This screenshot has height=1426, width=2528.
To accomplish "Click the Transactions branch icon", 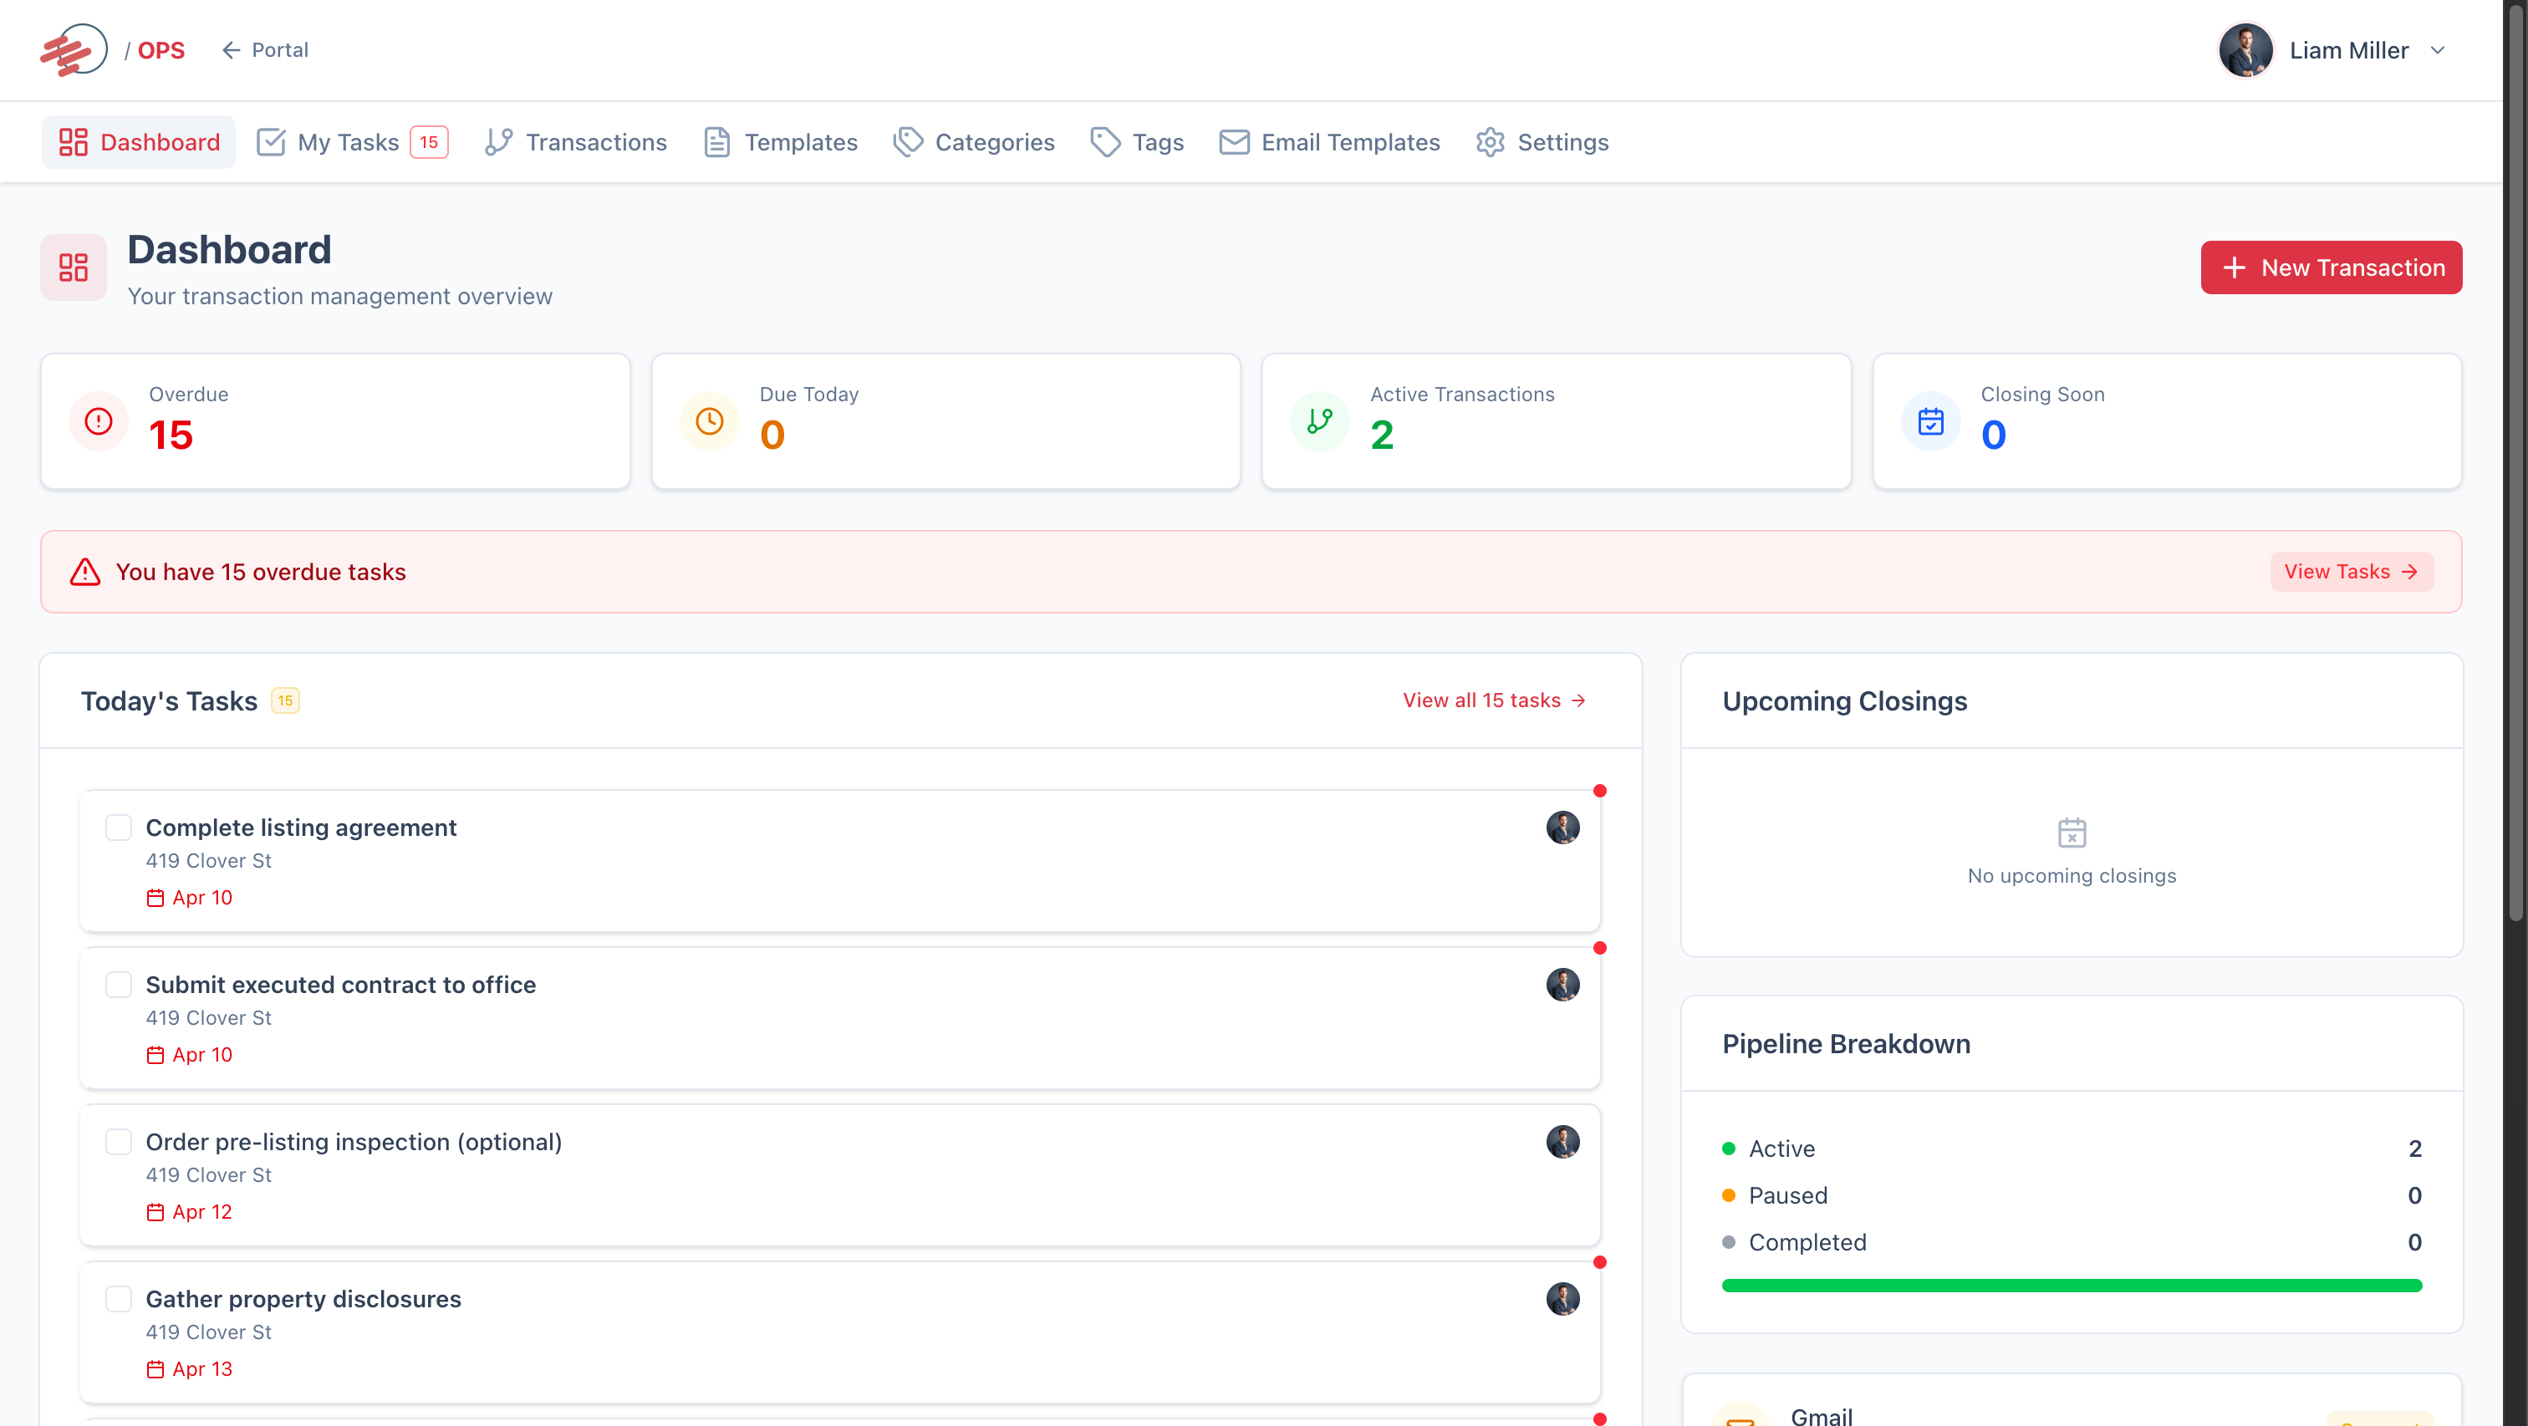I will (498, 142).
